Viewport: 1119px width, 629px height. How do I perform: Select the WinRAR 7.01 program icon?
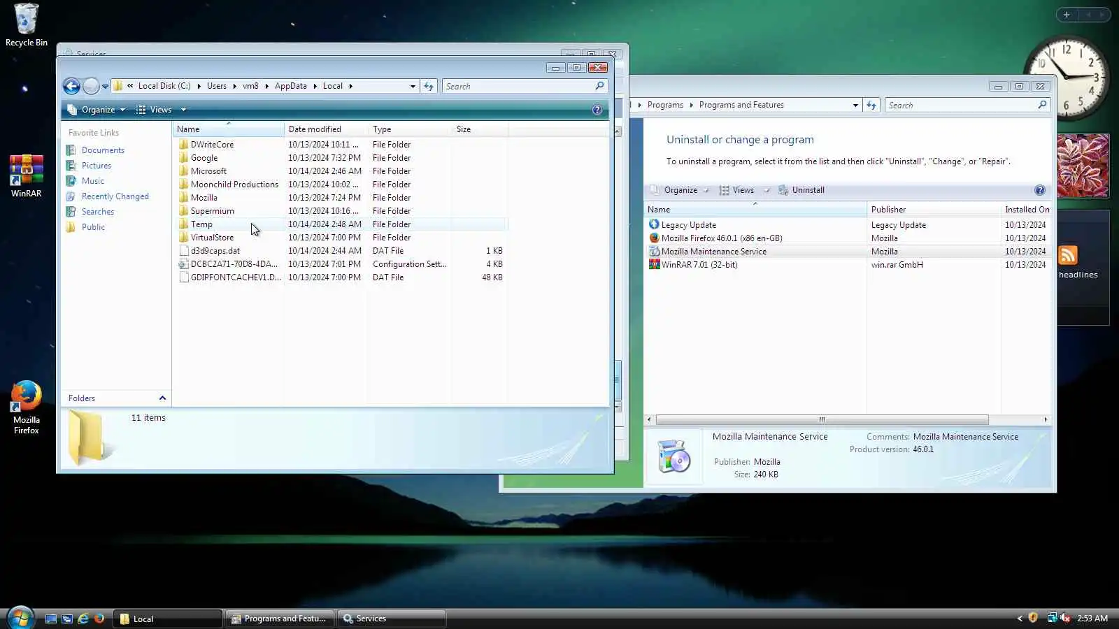click(x=654, y=264)
